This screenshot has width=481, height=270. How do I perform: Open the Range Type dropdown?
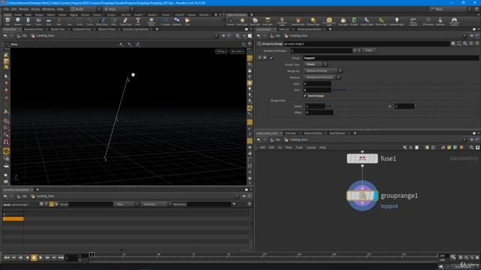coord(322,70)
